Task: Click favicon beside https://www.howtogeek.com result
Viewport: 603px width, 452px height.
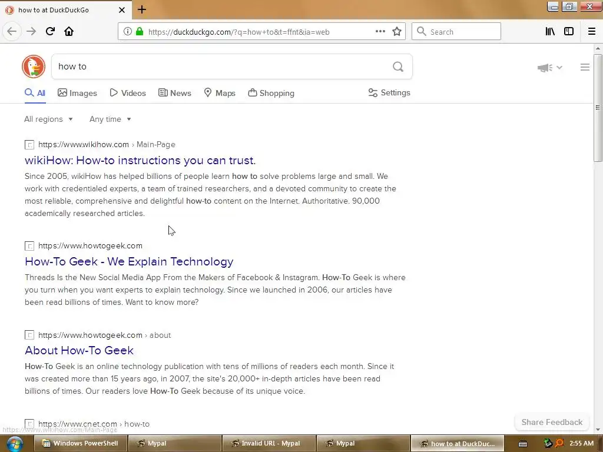Action: pos(29,246)
